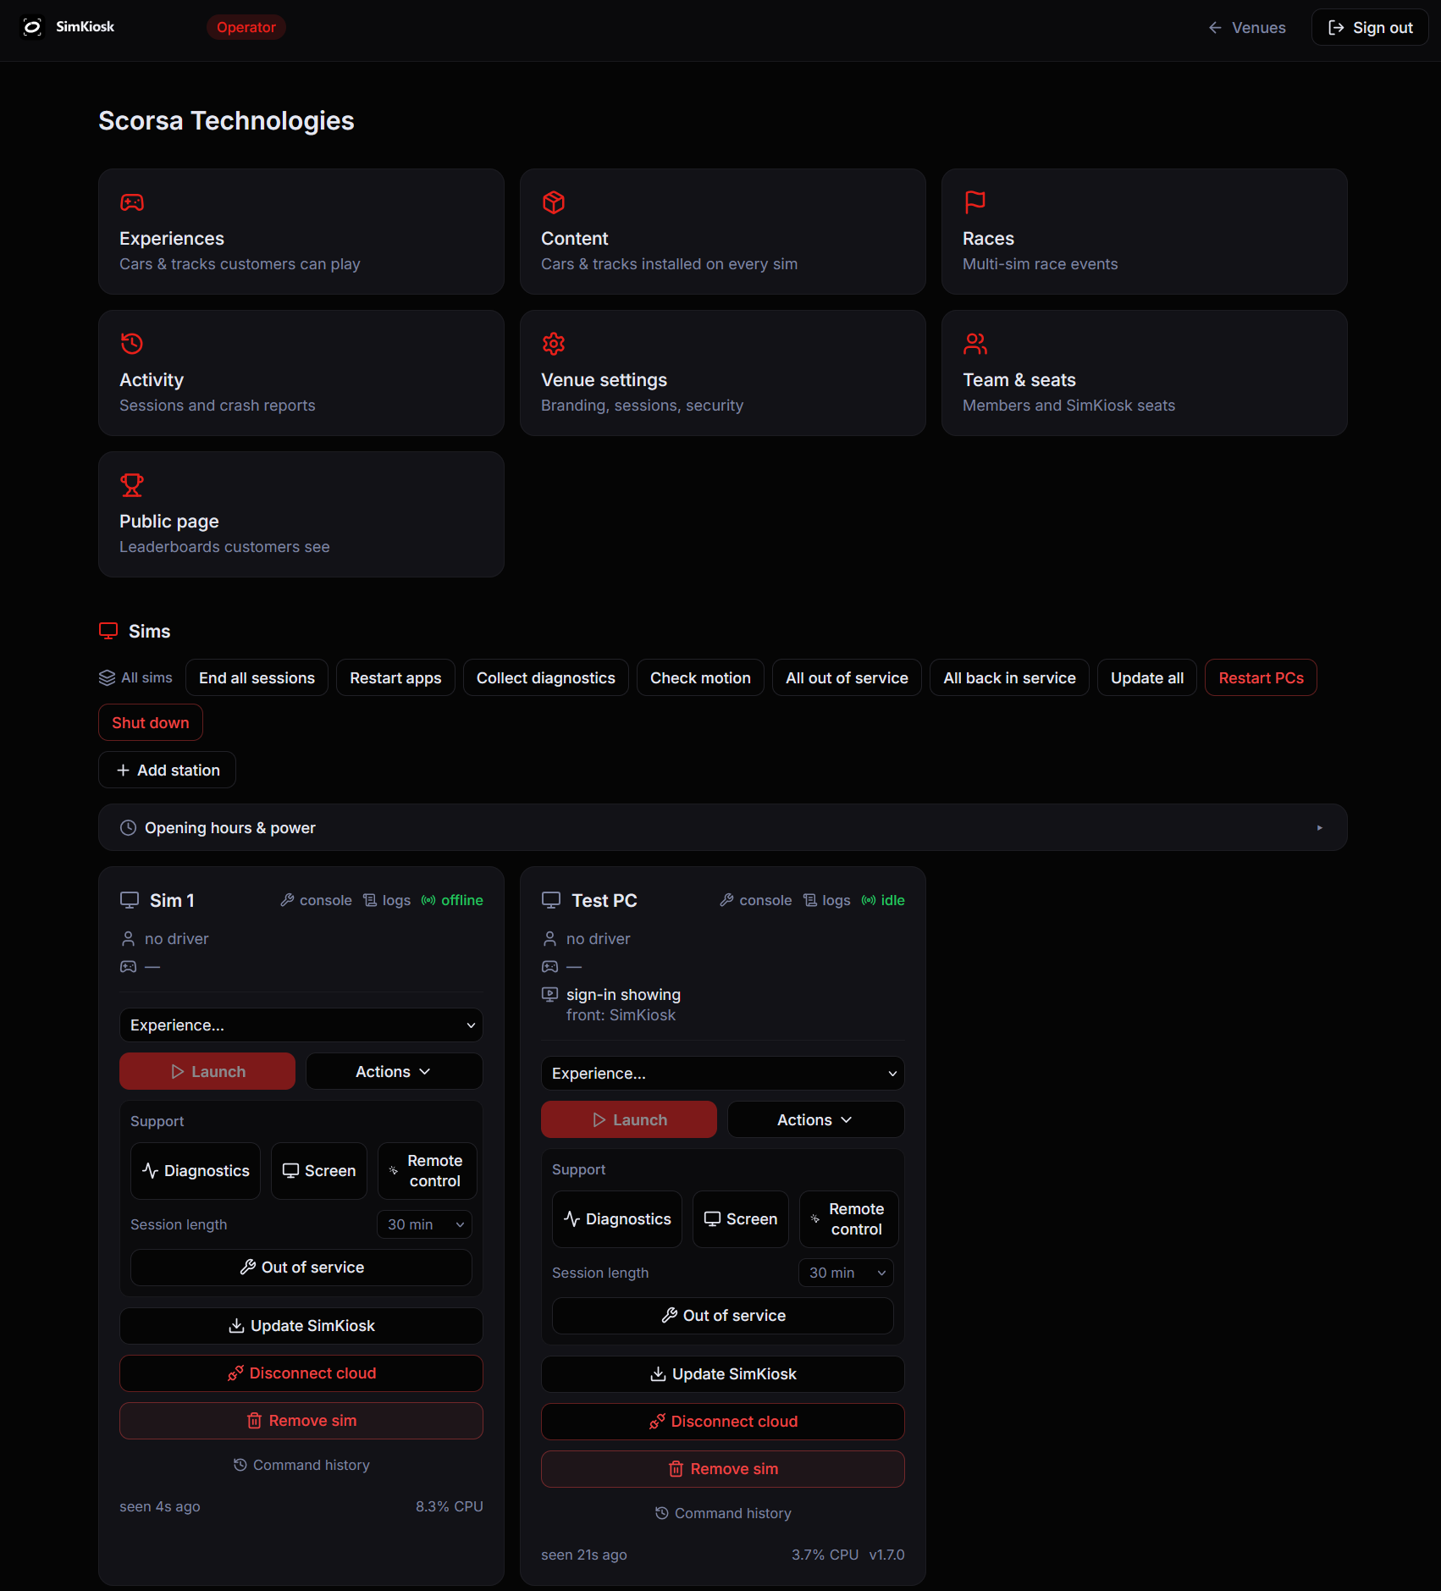Click the SimKiosk logo icon
Viewport: 1441px width, 1591px height.
(x=32, y=27)
